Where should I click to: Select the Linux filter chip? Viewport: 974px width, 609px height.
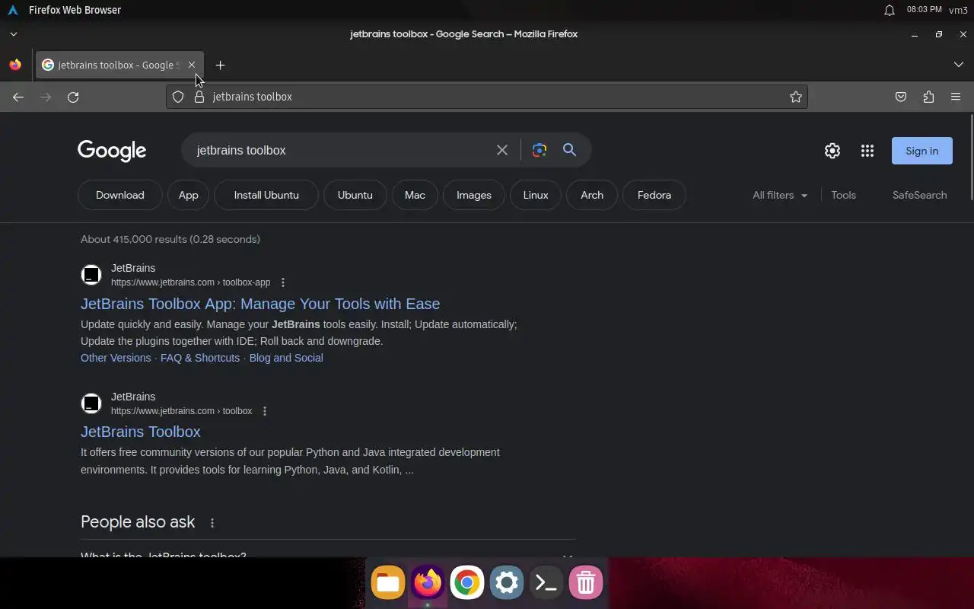536,195
